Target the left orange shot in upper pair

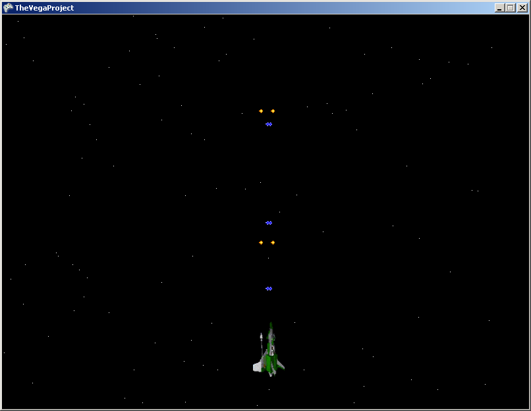click(261, 111)
